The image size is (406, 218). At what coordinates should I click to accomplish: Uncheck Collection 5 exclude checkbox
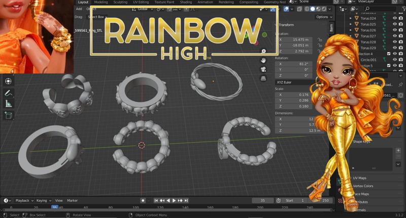pos(389,66)
